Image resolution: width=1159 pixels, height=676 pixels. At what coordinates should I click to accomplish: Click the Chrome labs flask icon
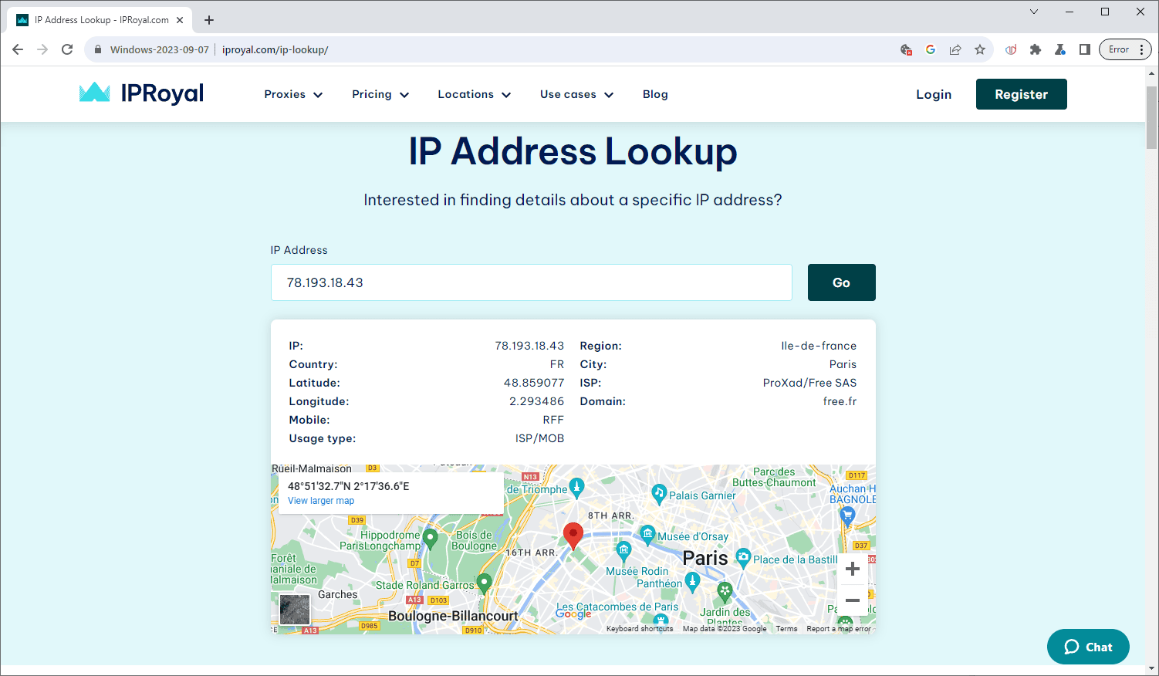pos(1060,49)
